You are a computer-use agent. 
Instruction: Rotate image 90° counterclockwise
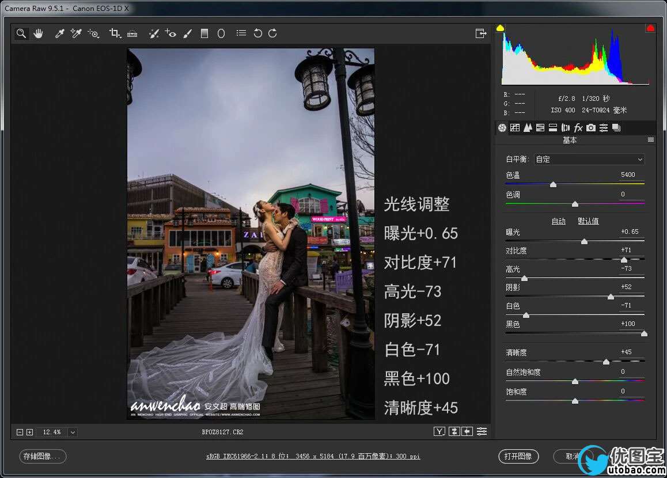click(257, 33)
